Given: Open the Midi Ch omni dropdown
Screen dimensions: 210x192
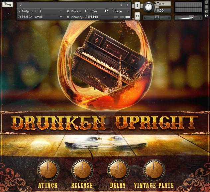Looking at the screenshot, I should 41,17.
